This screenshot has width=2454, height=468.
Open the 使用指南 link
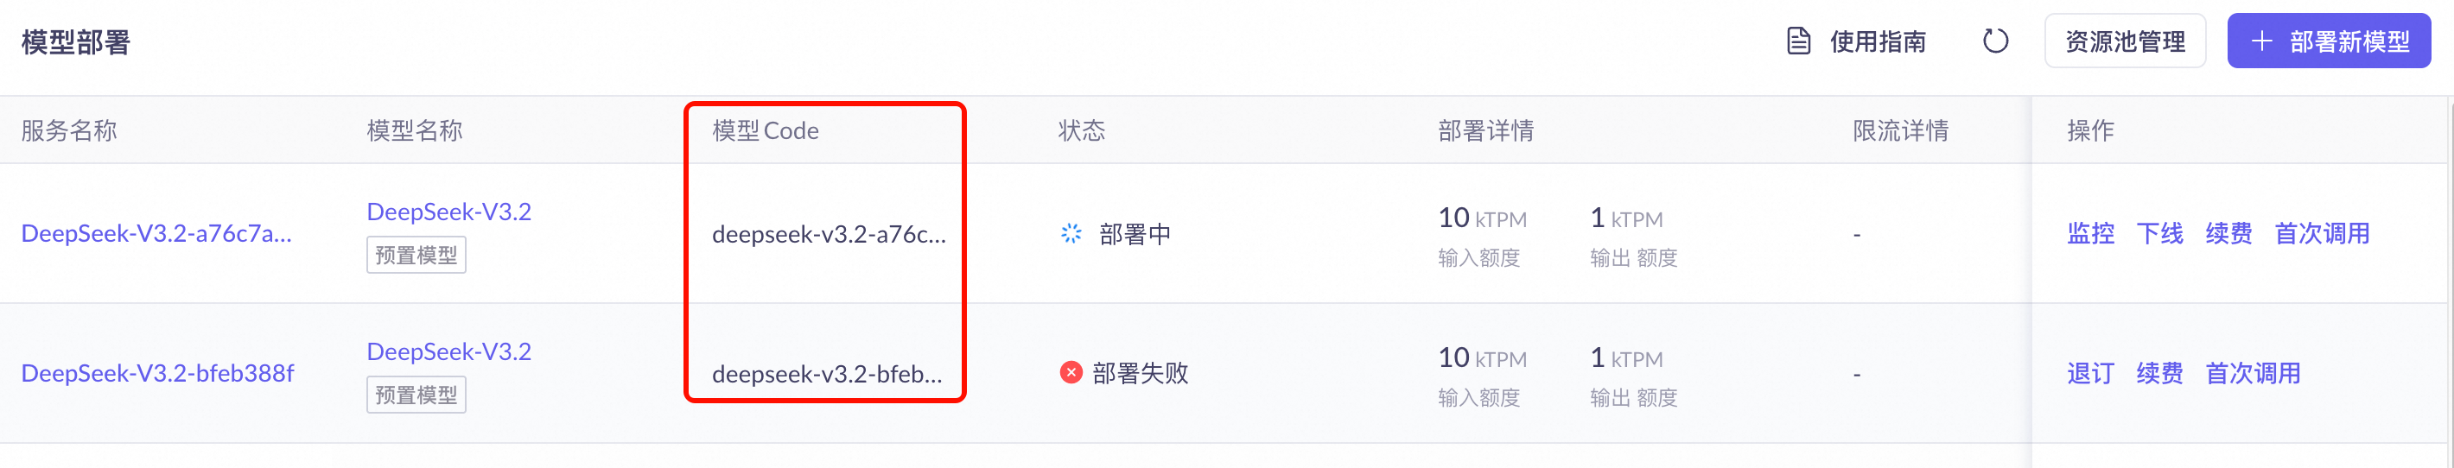1878,41
